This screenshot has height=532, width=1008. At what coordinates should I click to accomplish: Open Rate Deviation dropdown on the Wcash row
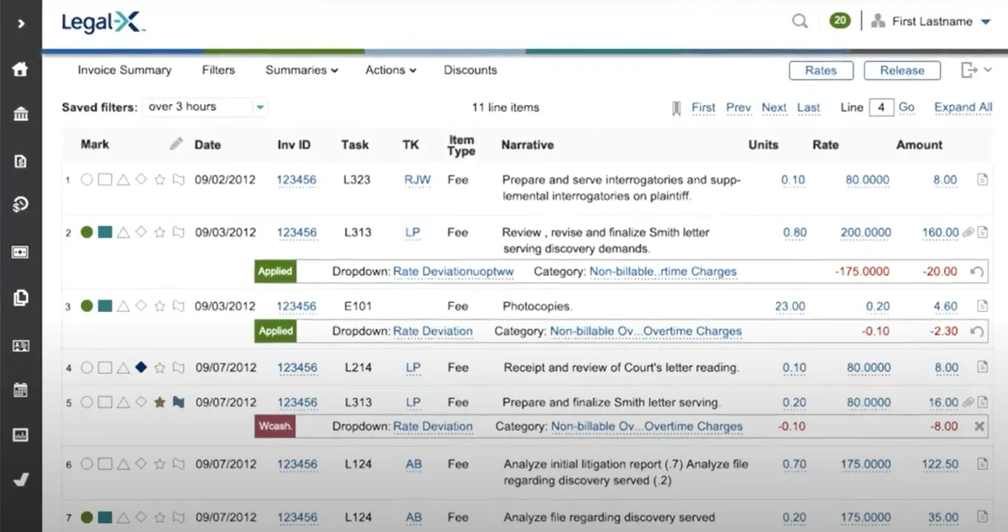[x=433, y=426]
